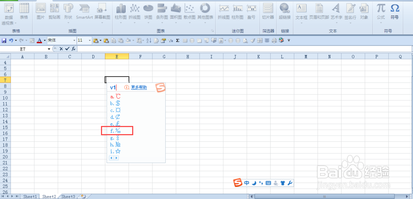
Task: Open the 公式 equation tool
Action: click(381, 14)
